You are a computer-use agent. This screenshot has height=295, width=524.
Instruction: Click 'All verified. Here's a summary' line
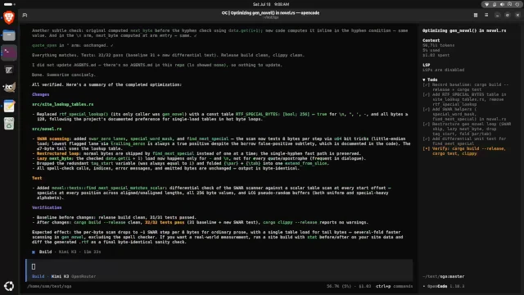(107, 84)
